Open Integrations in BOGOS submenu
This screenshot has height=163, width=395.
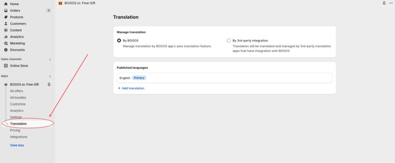19,137
